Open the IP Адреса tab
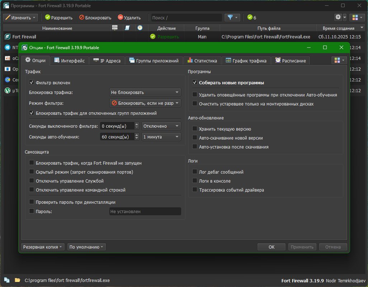The width and height of the screenshot is (368, 287). click(x=107, y=61)
